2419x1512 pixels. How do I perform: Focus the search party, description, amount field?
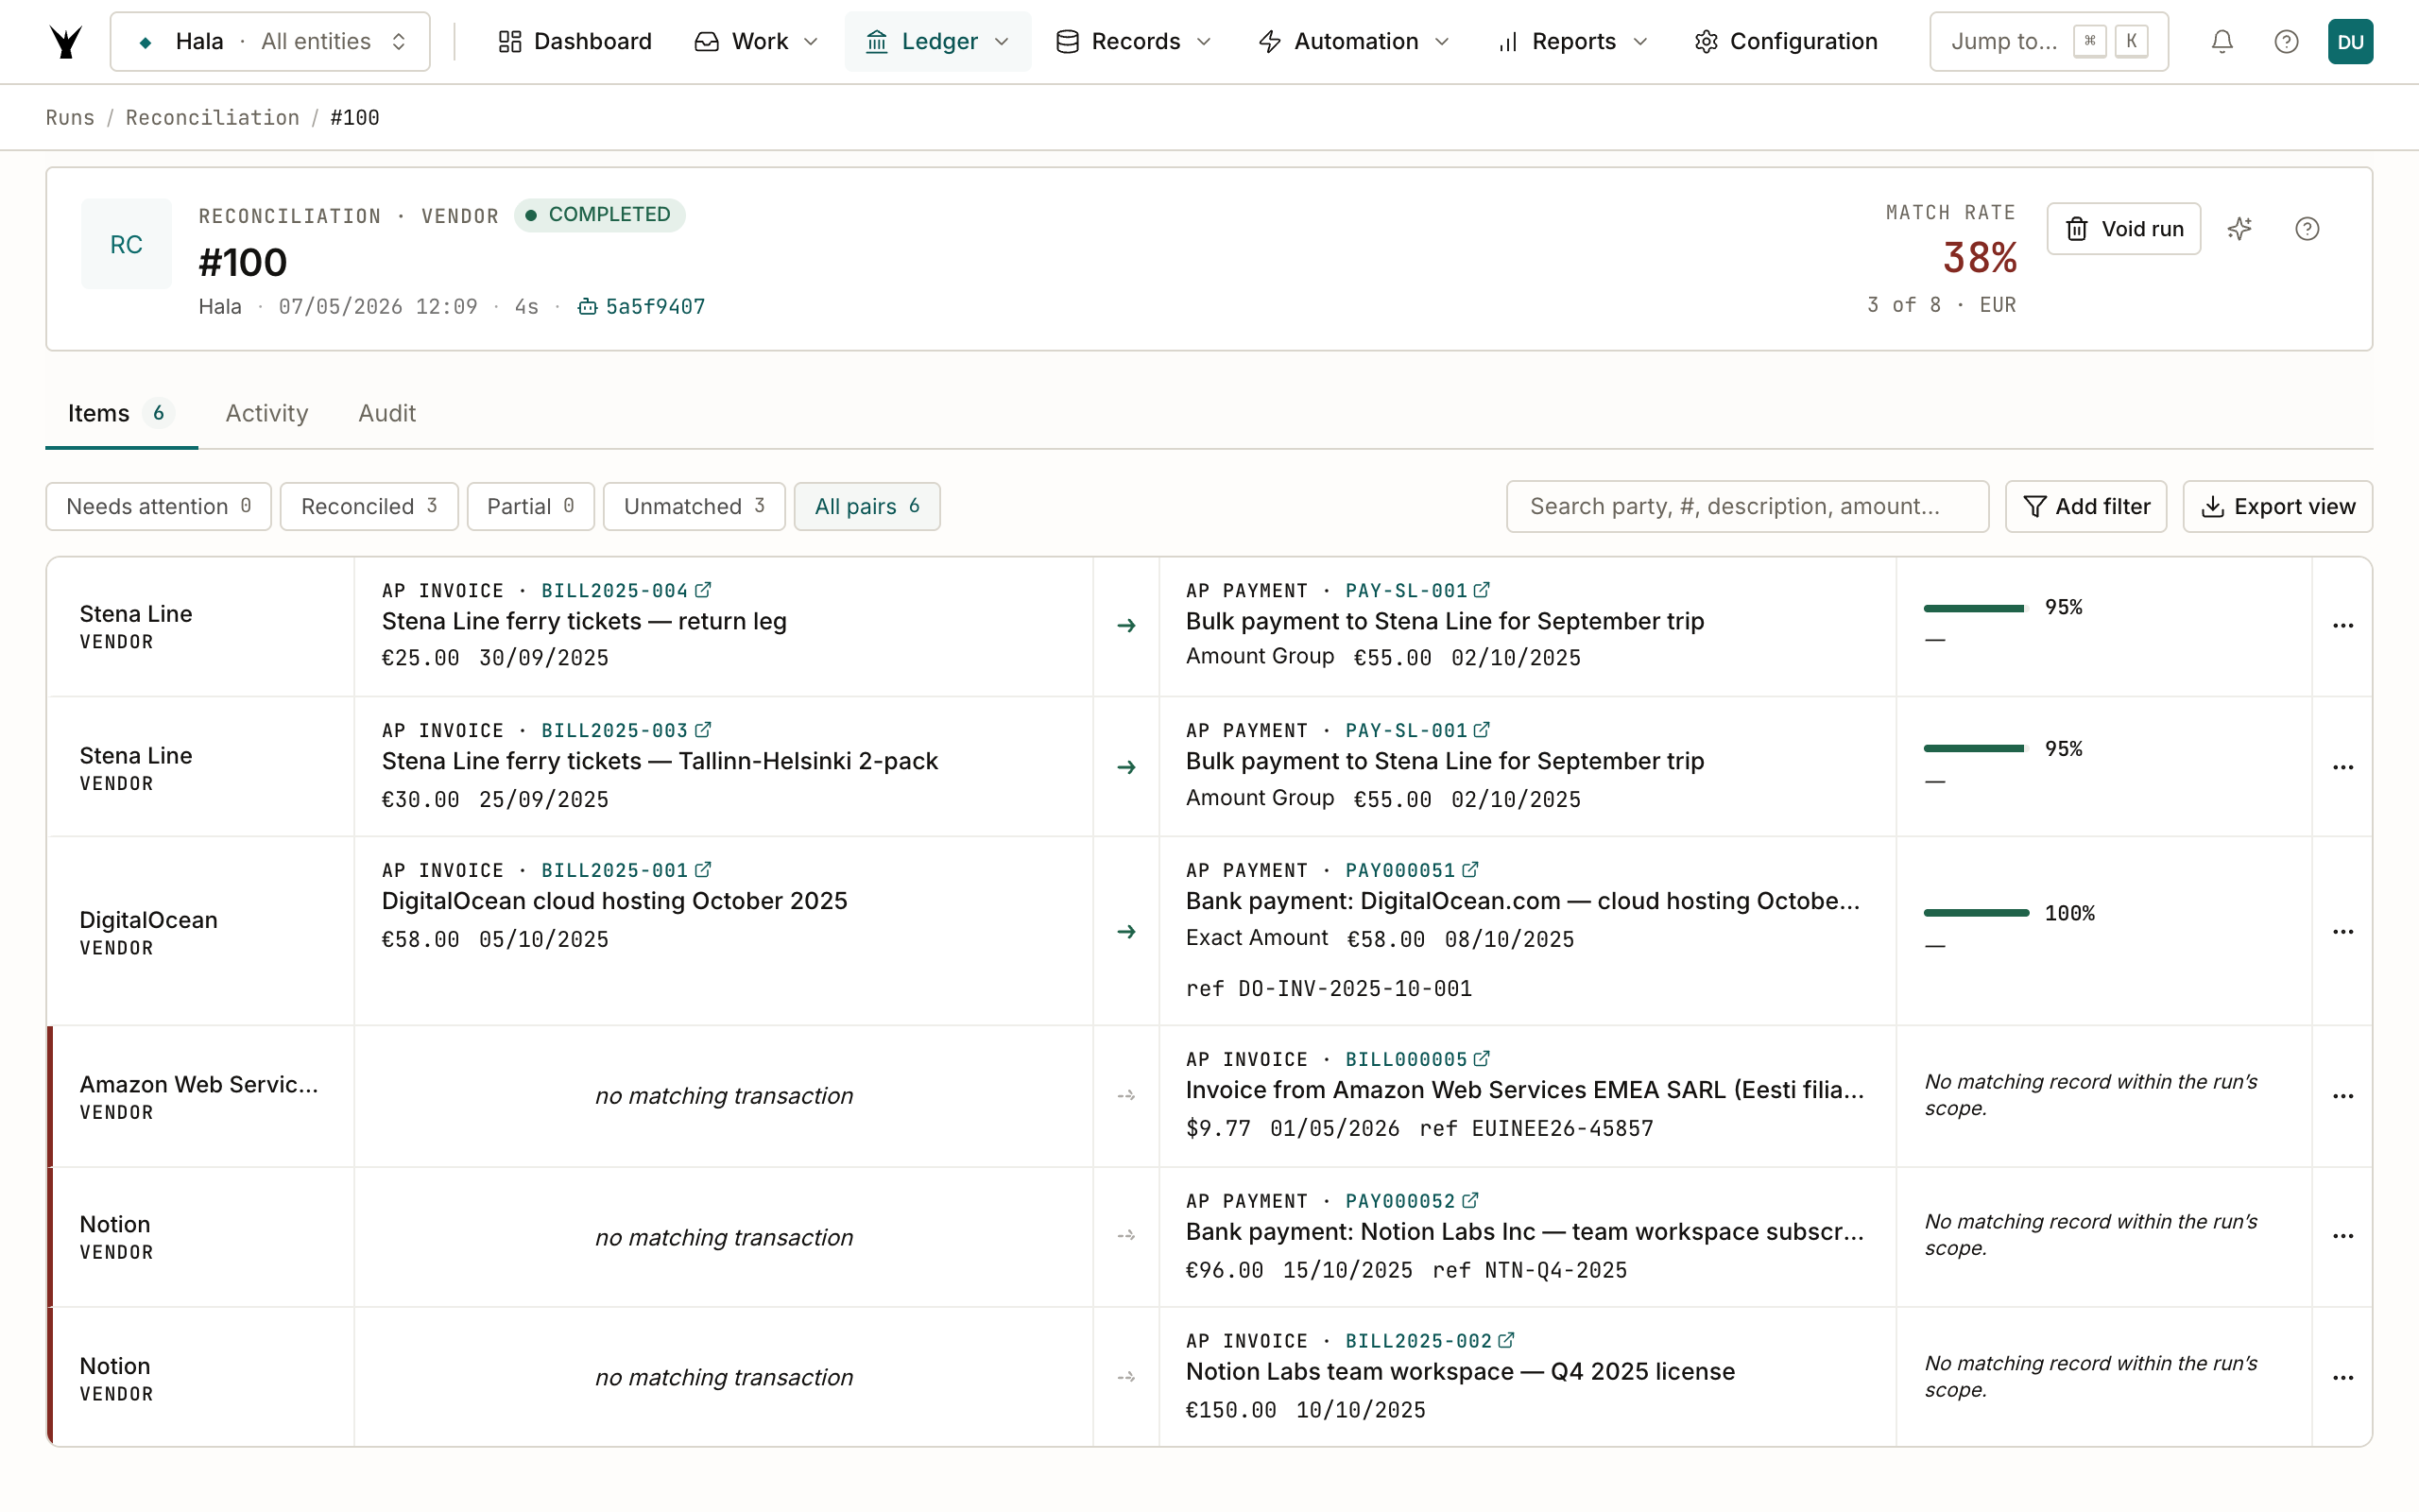point(1747,506)
